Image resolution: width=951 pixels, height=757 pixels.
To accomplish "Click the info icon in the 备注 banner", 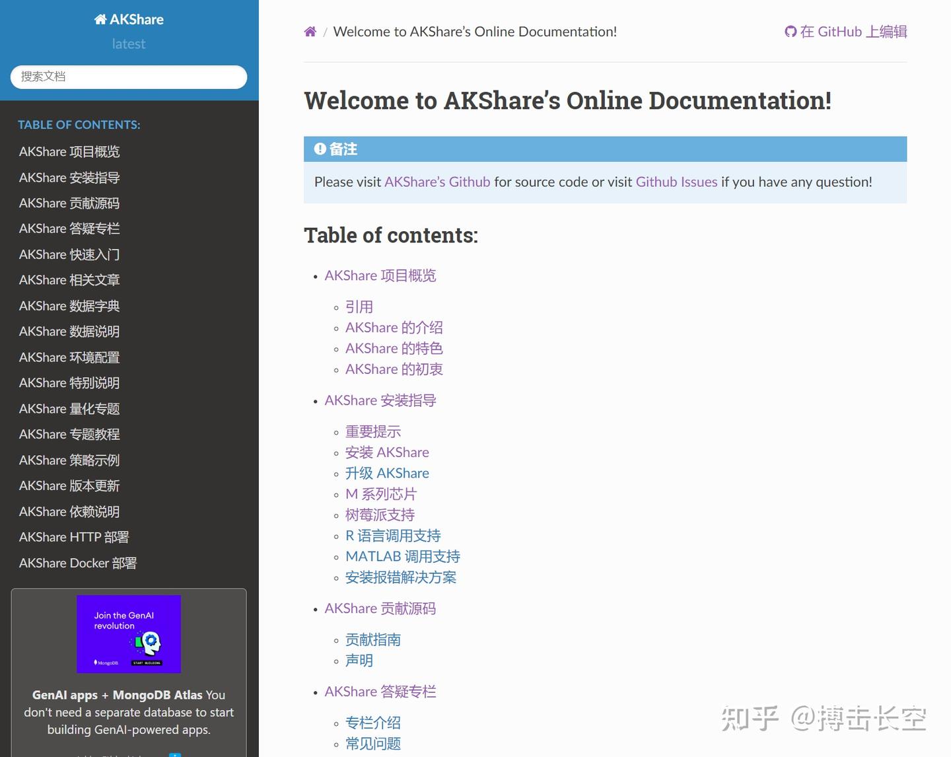I will (320, 149).
